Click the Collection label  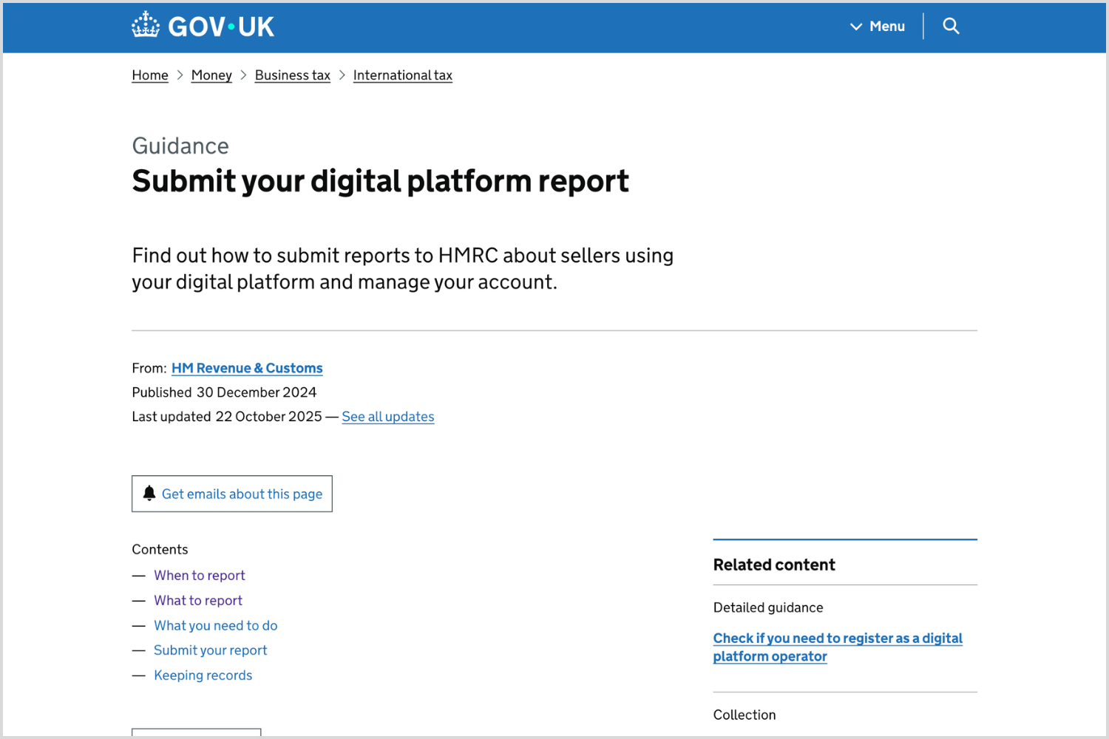745,715
